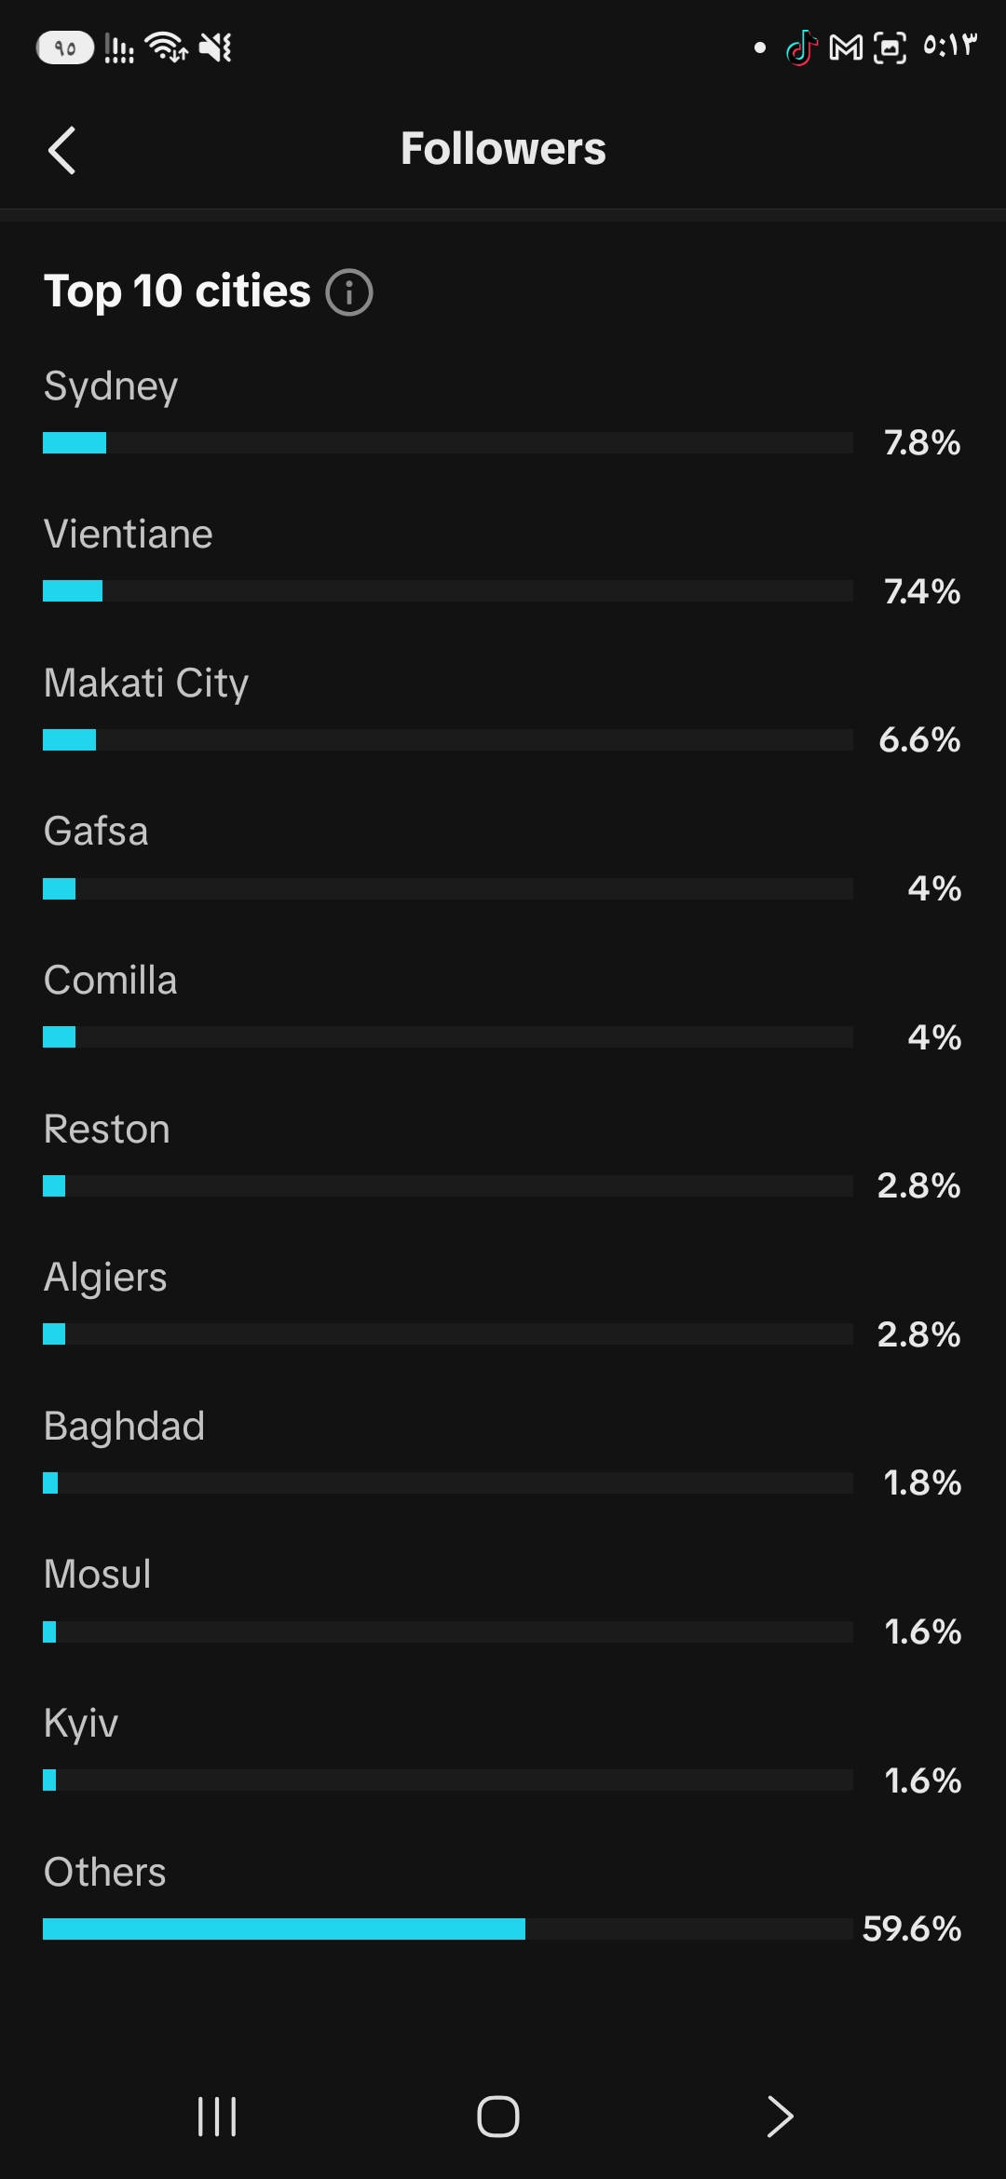
Task: Tap the battery level indicator
Action: 65,47
